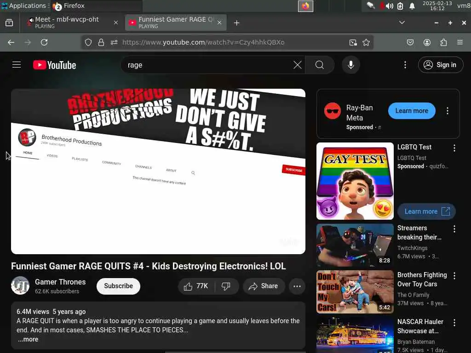Toggle picture-in-picture in address bar

click(353, 42)
